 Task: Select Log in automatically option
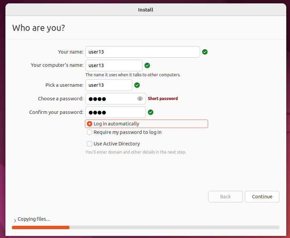pyautogui.click(x=147, y=124)
